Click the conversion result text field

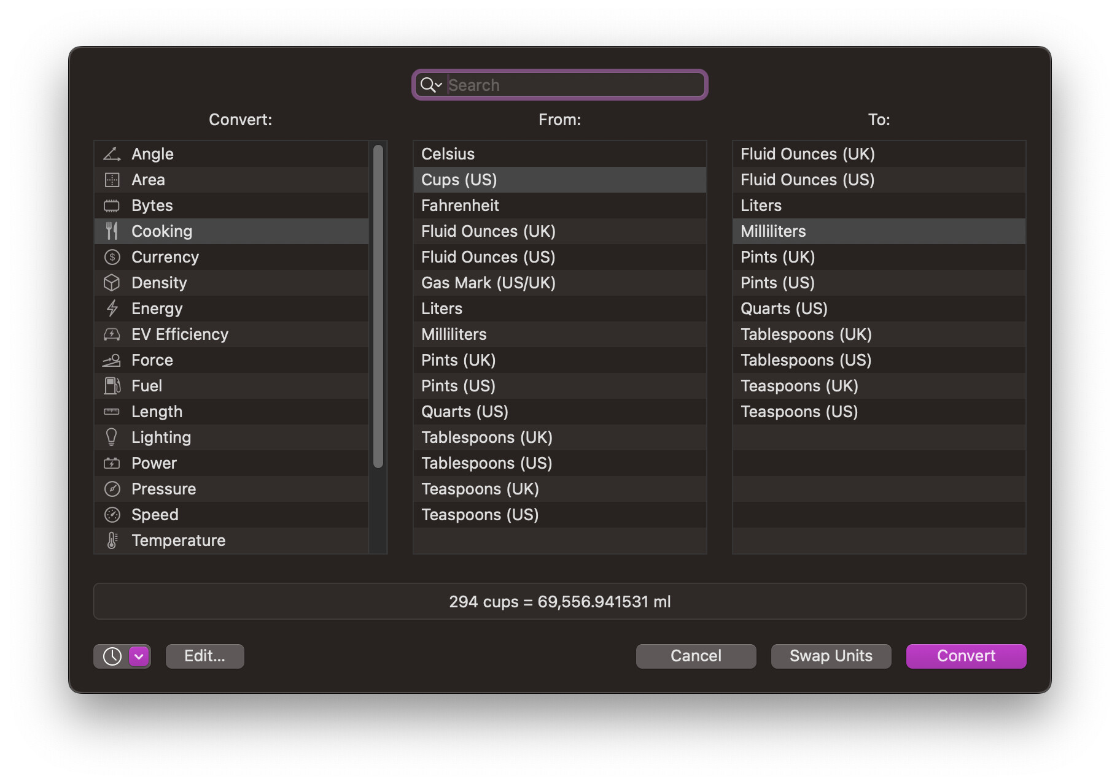click(x=560, y=602)
